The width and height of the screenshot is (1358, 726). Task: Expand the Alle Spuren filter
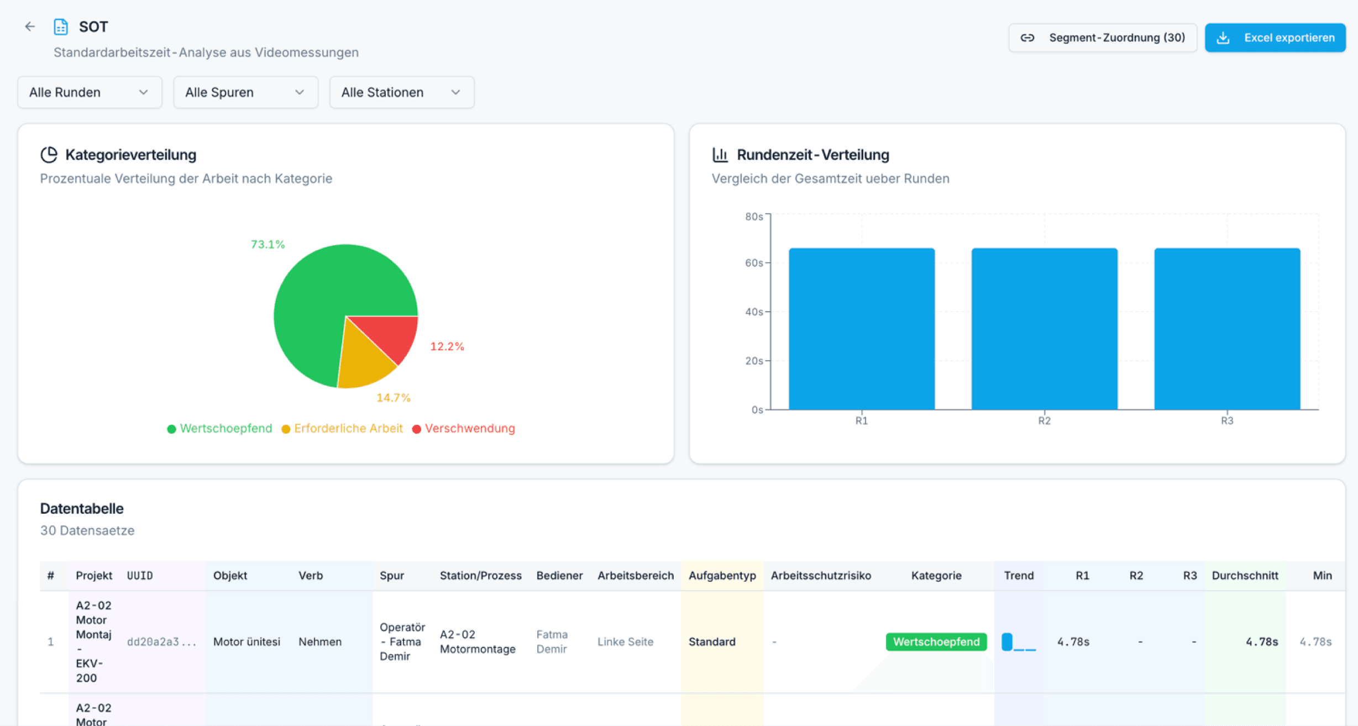coord(245,92)
